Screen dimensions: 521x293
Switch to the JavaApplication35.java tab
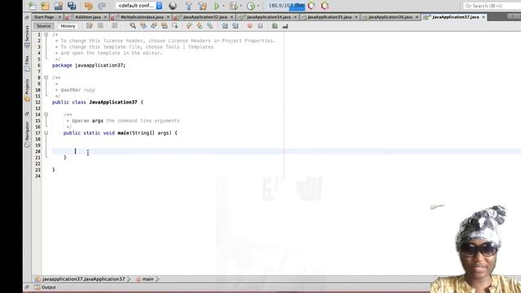330,17
